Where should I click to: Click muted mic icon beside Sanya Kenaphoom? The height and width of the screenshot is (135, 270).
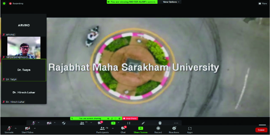(x=4, y=57)
